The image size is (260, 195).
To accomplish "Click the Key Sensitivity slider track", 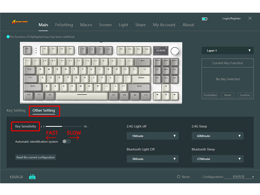I will point(64,126).
